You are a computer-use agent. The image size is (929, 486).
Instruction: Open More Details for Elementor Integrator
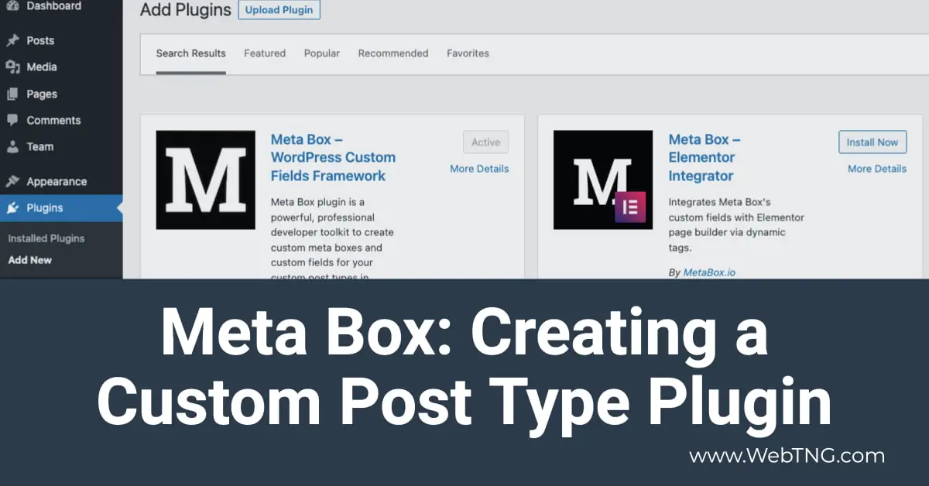tap(877, 169)
